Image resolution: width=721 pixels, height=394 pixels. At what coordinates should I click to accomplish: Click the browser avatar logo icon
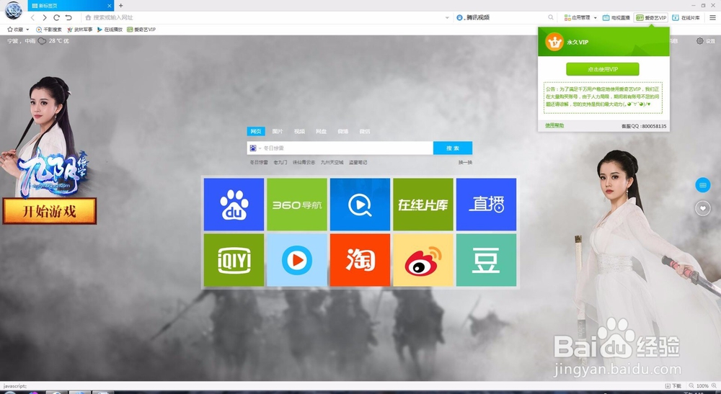click(x=13, y=10)
